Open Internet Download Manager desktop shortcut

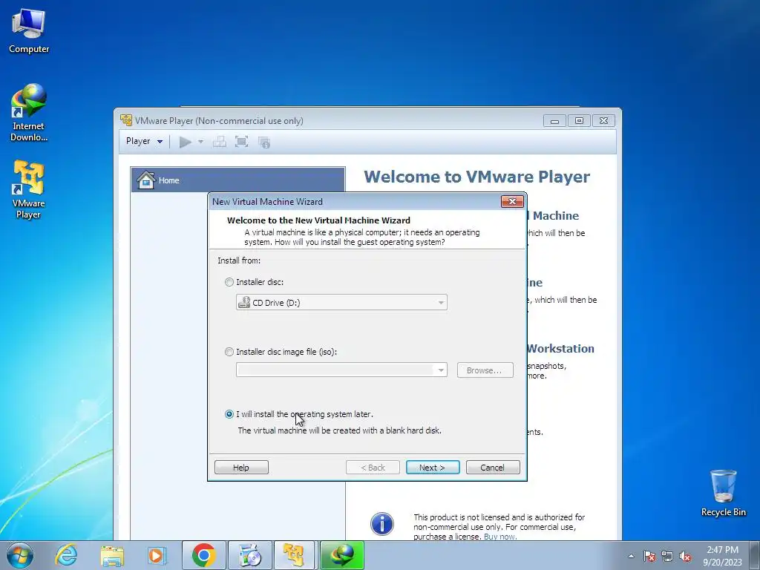(29, 113)
